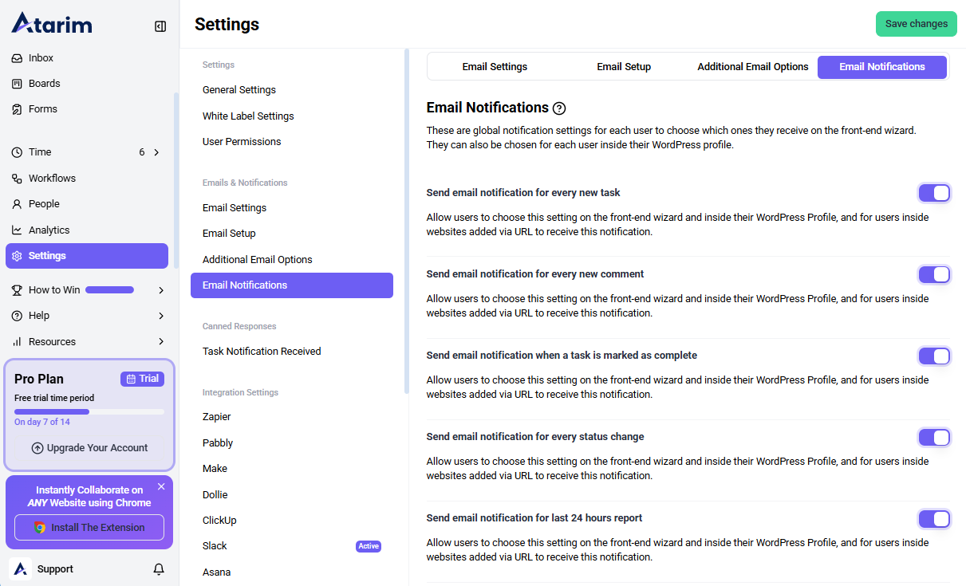Expand the How to Win section
966x586 pixels.
click(x=161, y=290)
